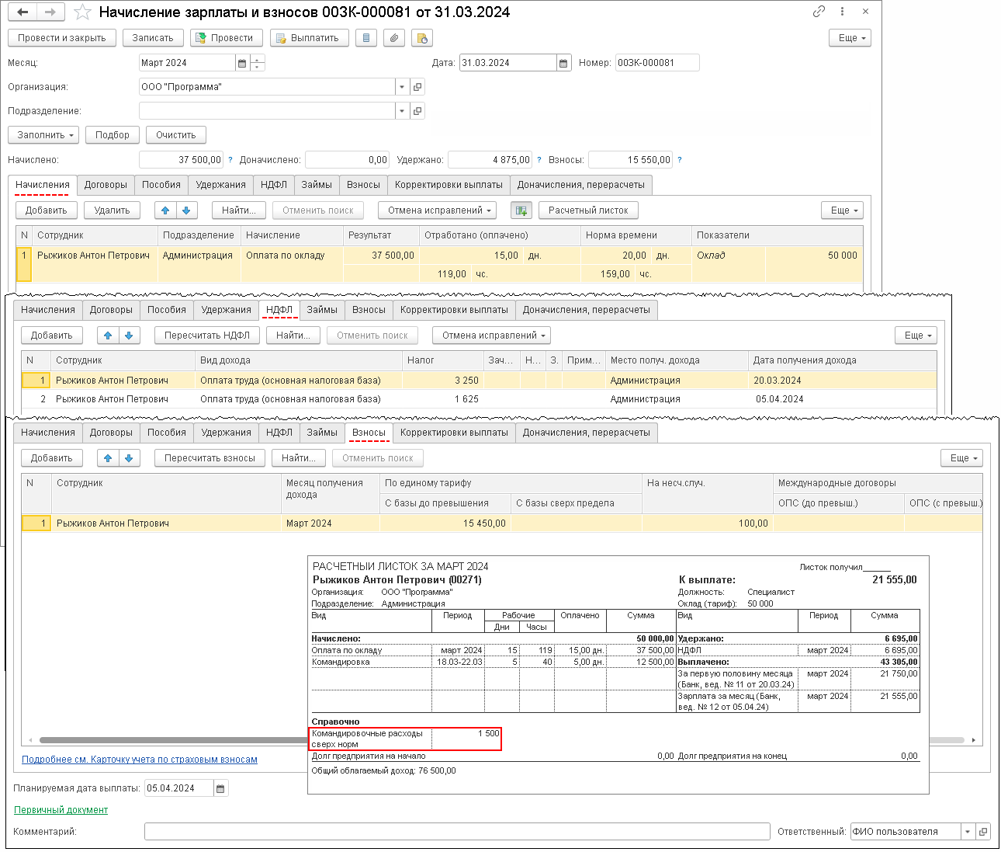The height and width of the screenshot is (852, 1001).
Task: Click the Провести button
Action: coord(225,38)
